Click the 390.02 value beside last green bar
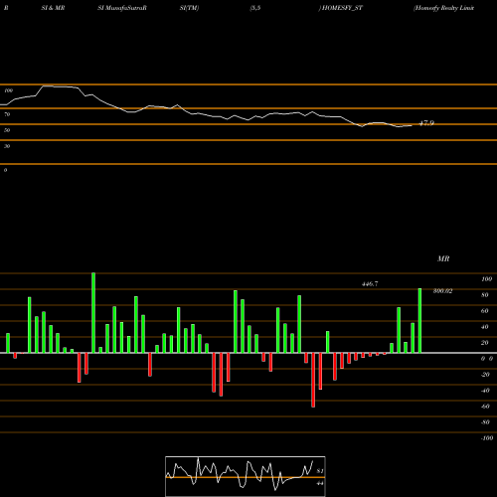 (x=442, y=291)
